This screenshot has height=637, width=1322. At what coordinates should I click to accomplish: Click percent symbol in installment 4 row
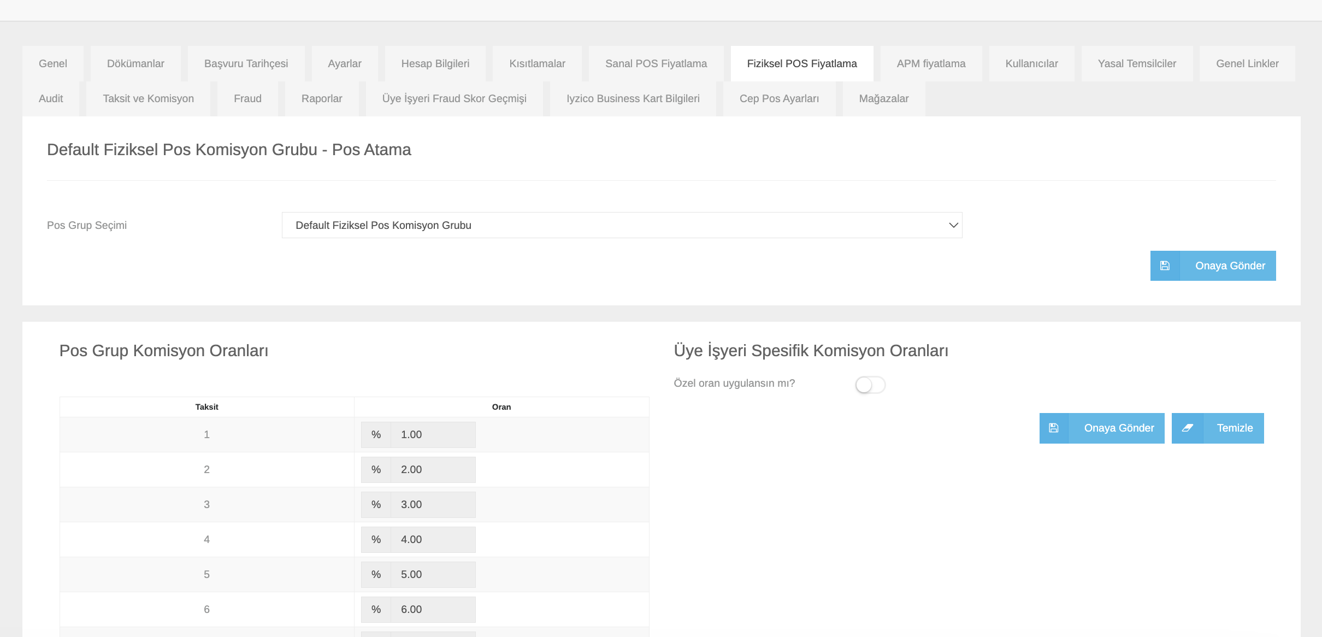coord(376,539)
